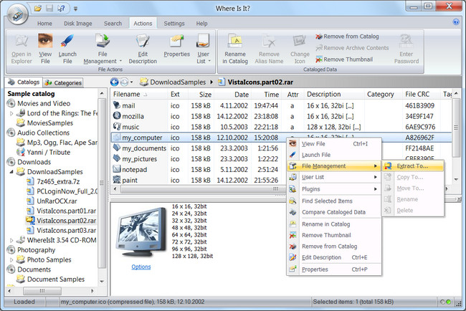Choose Compare Cataloged Data menu entry
The width and height of the screenshot is (466, 311).
(334, 212)
